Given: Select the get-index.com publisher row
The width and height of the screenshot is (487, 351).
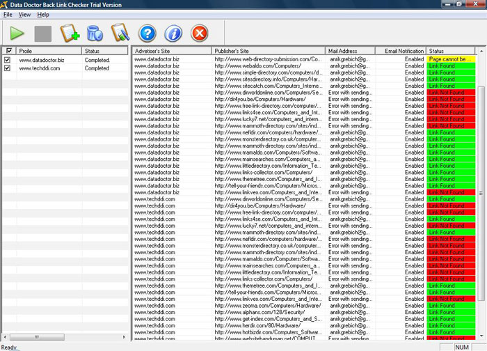Looking at the screenshot, I should click(x=304, y=319).
